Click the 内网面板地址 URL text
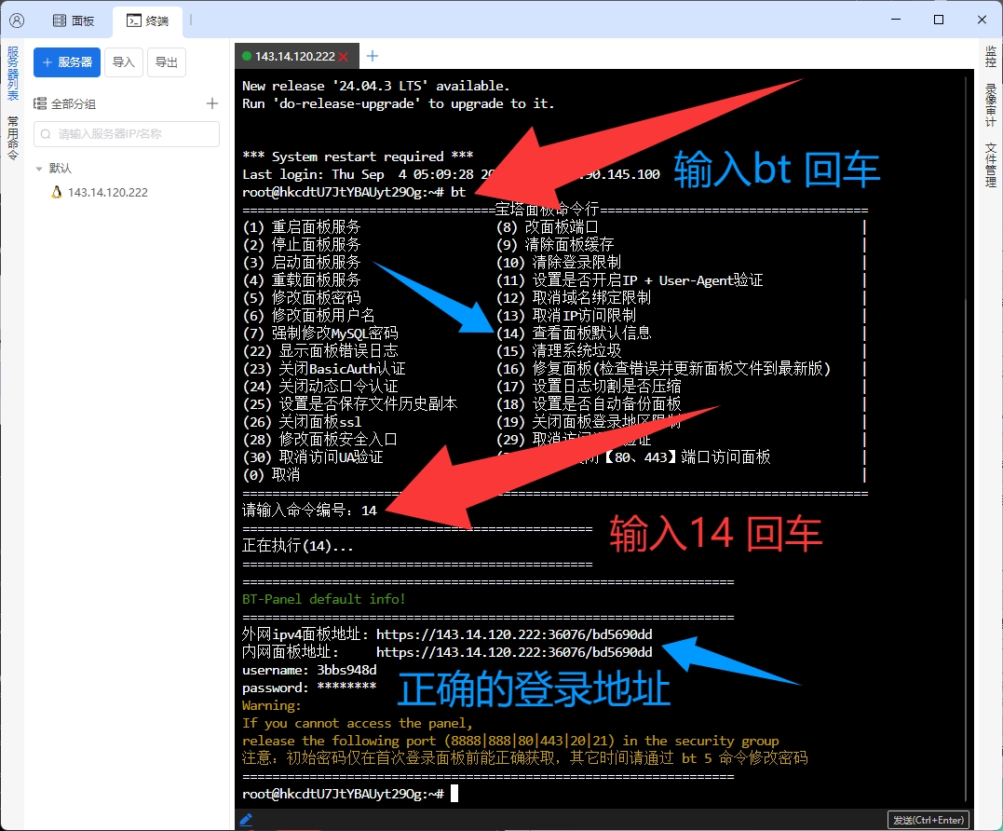Image resolution: width=1003 pixels, height=831 pixels. [514, 652]
